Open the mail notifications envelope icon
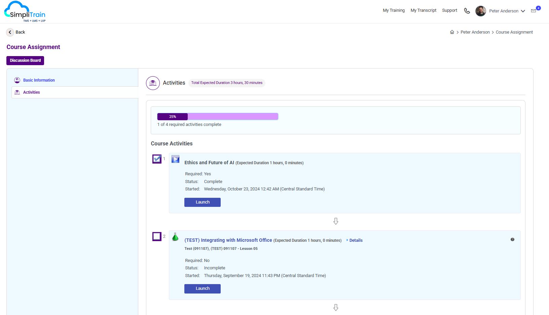Screen dimensions: 549x315 pos(534,11)
